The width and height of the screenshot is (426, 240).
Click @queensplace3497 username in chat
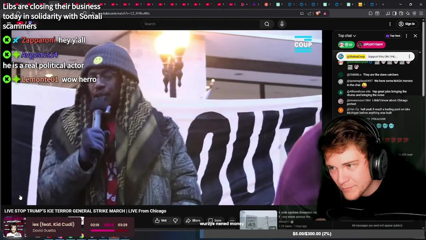[x=359, y=81]
